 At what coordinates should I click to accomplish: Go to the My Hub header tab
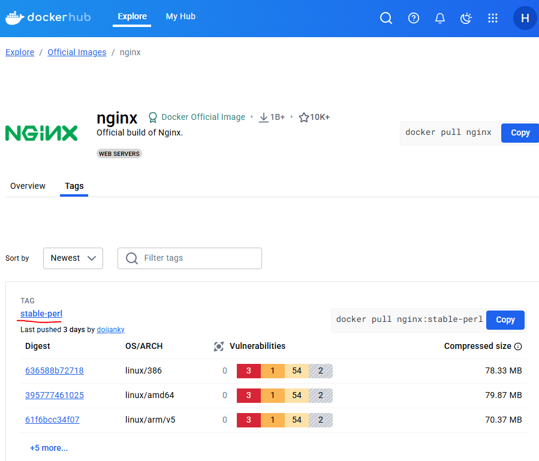180,17
